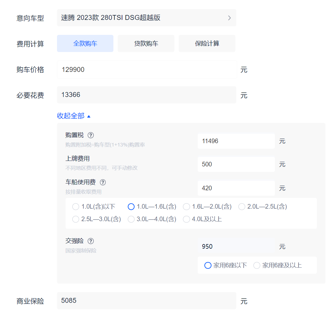Open the 意向车型 car model selector
The width and height of the screenshot is (327, 312).
coord(146,18)
